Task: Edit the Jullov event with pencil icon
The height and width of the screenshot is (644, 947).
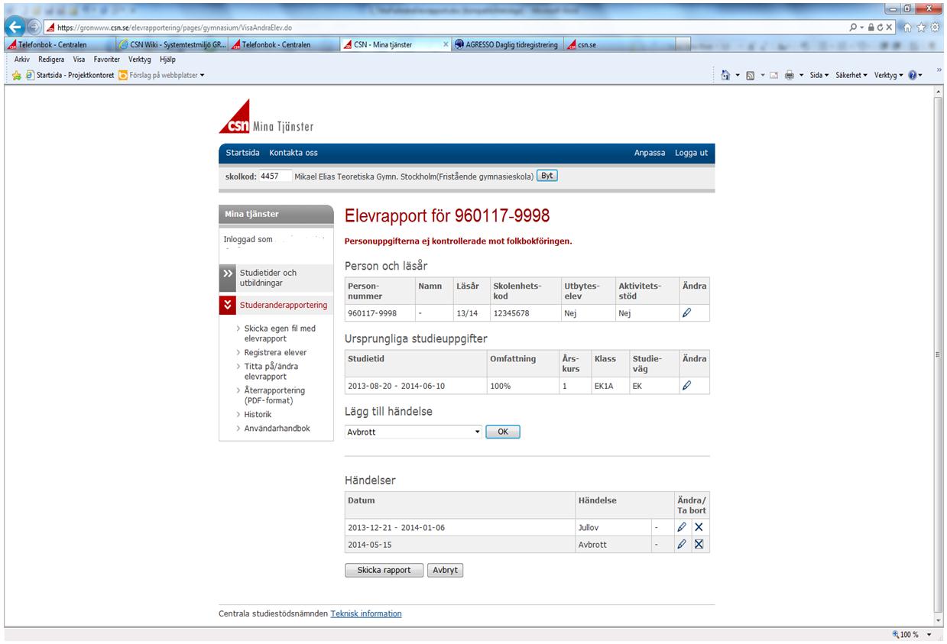Action: (x=682, y=527)
